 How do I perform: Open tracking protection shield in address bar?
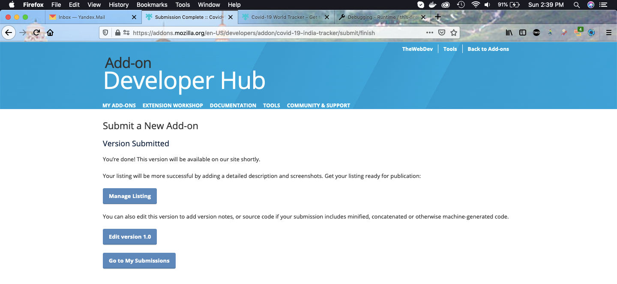tap(106, 33)
